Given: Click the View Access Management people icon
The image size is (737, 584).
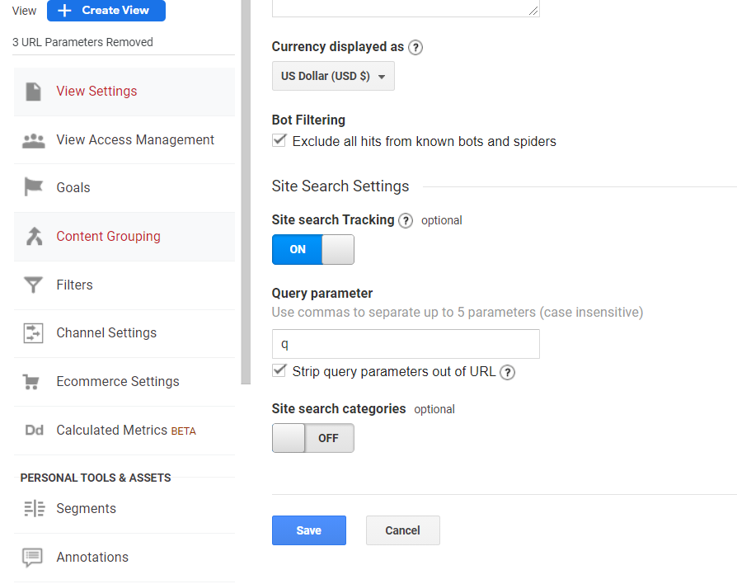Looking at the screenshot, I should (x=33, y=140).
